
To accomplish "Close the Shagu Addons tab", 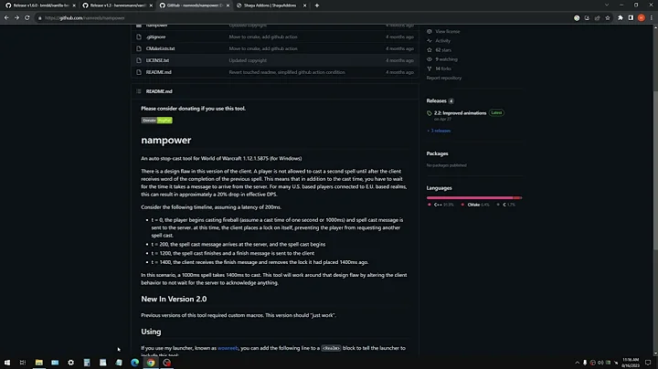I will 304,5.
